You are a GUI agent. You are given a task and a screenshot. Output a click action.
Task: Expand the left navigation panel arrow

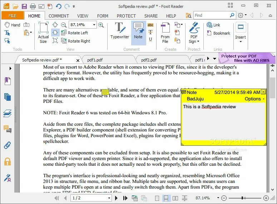(x=10, y=68)
